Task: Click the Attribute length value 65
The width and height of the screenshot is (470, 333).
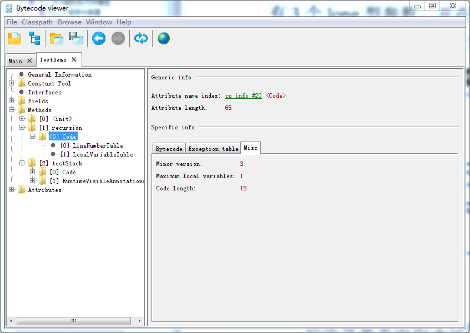Action: tap(228, 108)
